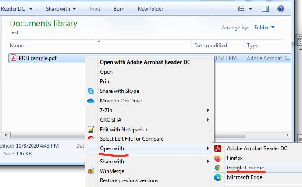Click the Help question mark icon
Screen dimensions: 302x187
coord(281,9)
